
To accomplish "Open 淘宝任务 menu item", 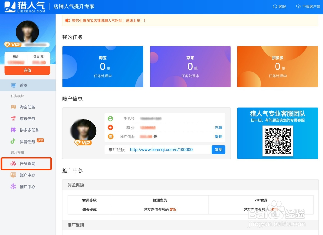I will click(x=28, y=107).
